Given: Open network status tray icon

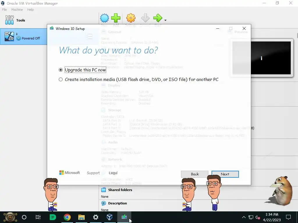Looking at the screenshot, I should click(x=251, y=217).
